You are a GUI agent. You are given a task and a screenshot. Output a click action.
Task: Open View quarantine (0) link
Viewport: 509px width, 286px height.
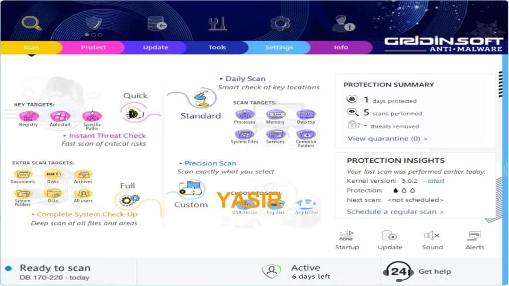coord(388,139)
